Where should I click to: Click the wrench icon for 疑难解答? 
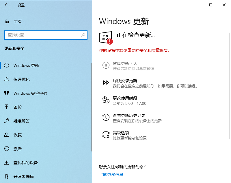tap(7, 121)
